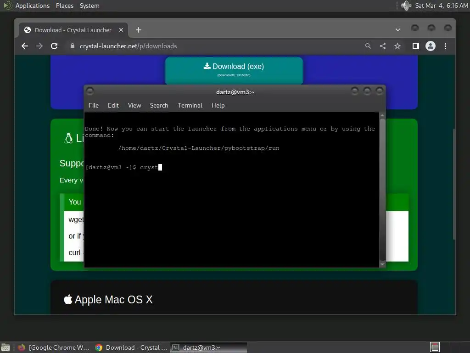Open a new Chrome tab

click(139, 30)
